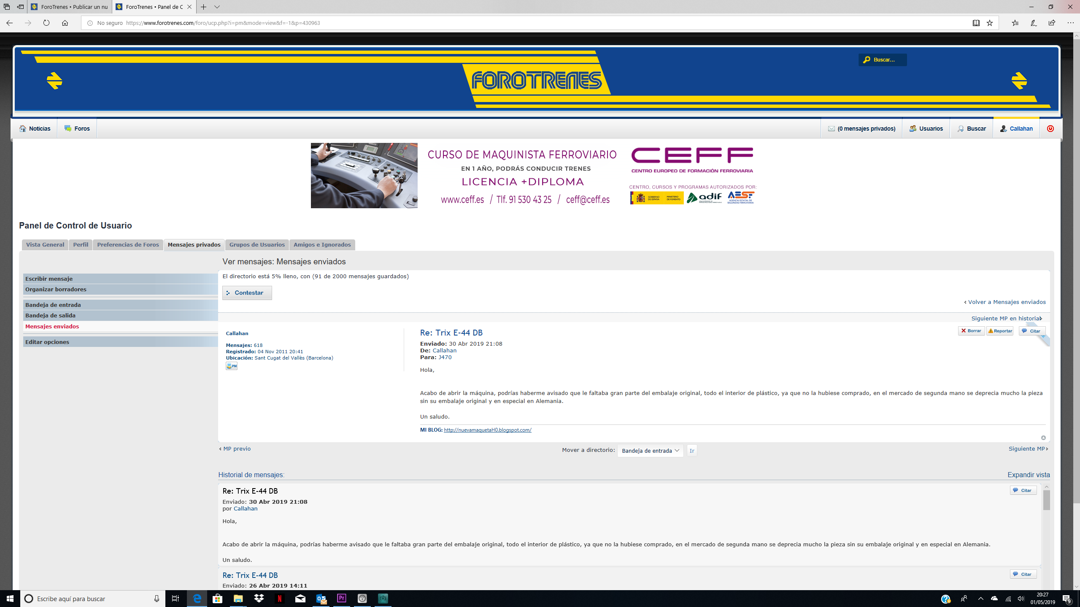Click the Share page icon
The height and width of the screenshot is (607, 1080).
1052,23
